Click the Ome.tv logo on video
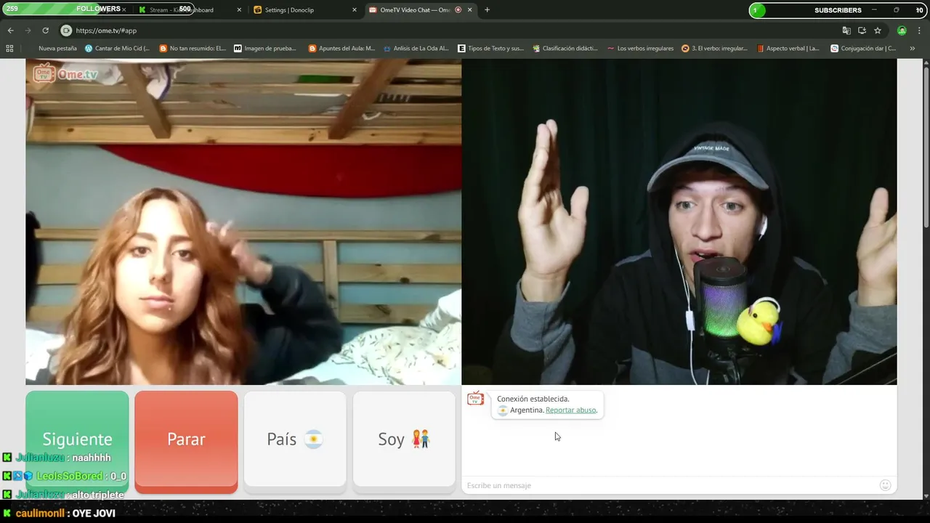Screen dimensions: 930x523 [65, 73]
